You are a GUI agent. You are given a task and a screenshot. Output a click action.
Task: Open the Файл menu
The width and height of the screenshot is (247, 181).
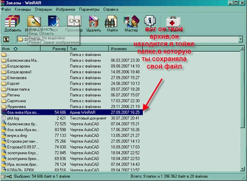pos(6,9)
